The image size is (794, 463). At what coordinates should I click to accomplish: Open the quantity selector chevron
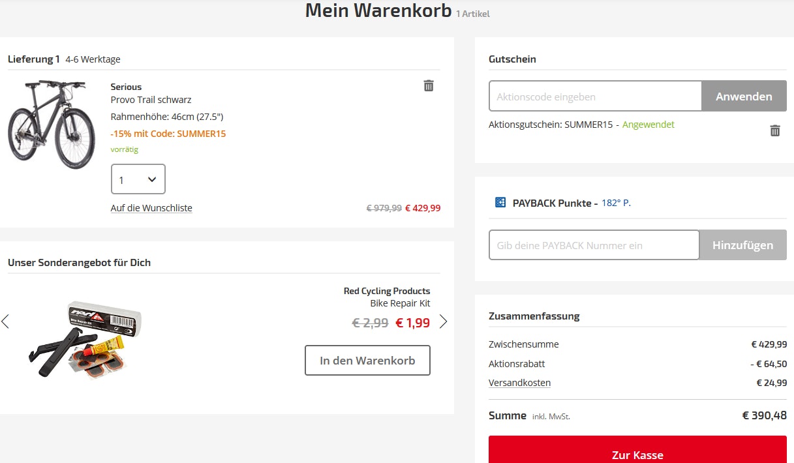(x=153, y=179)
